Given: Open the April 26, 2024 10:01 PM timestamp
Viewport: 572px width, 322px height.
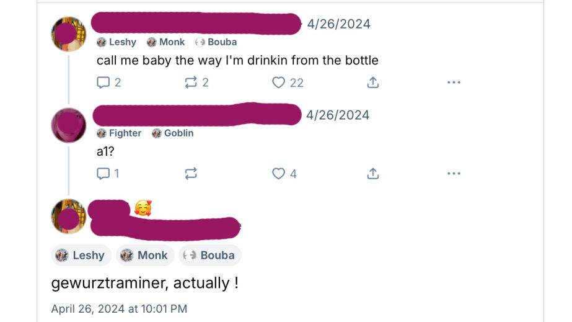Looking at the screenshot, I should (119, 308).
